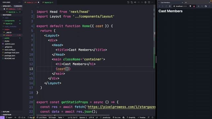Open package-lock.json file
Screen dimensions: 212x119
pyautogui.click(x=12, y=53)
